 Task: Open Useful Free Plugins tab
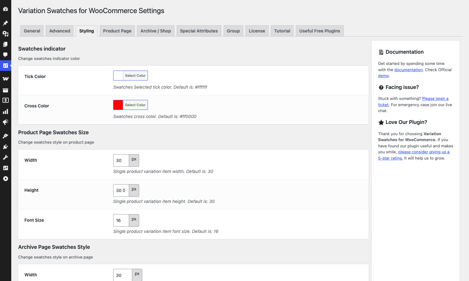pyautogui.click(x=320, y=31)
